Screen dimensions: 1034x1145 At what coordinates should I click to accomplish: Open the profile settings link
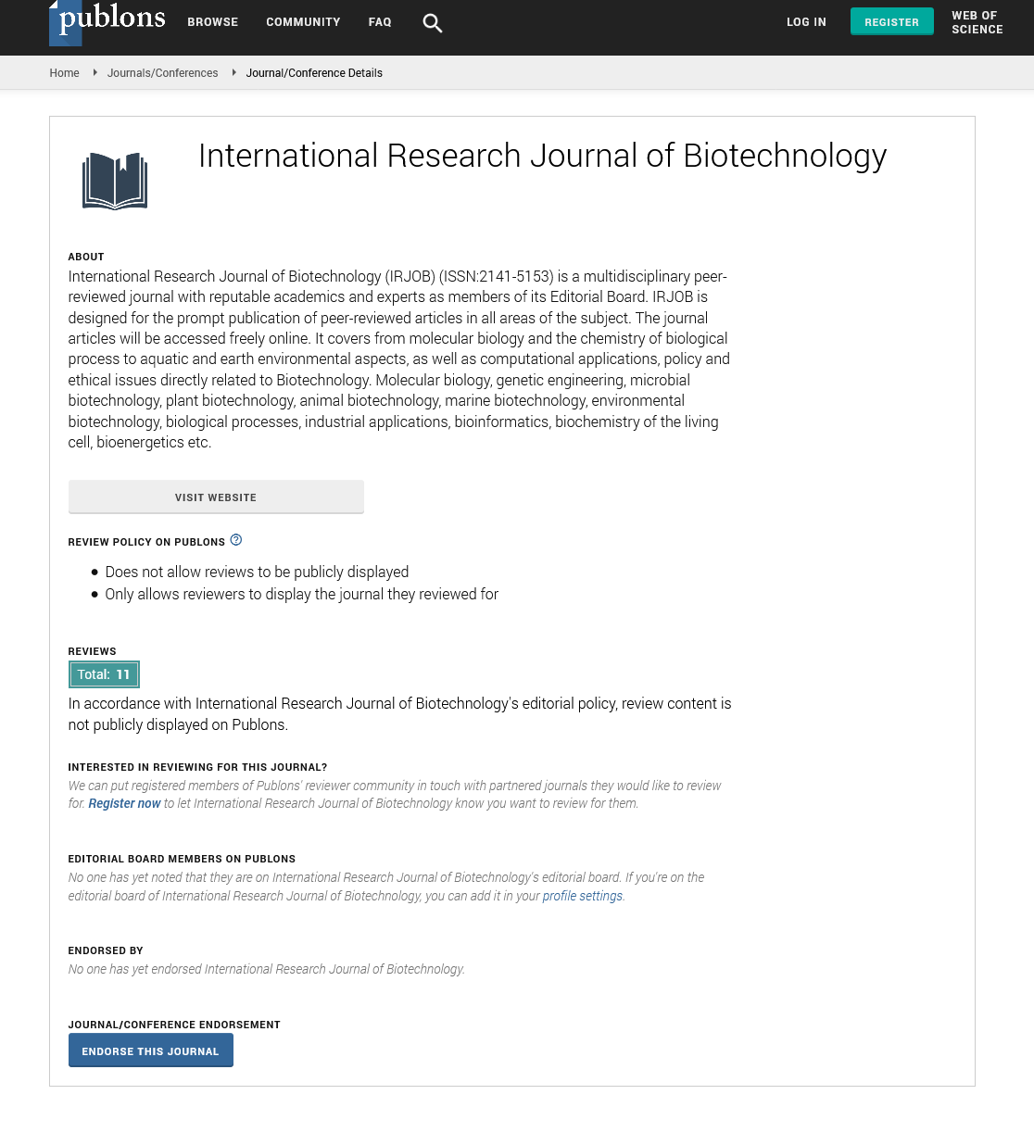(x=582, y=896)
